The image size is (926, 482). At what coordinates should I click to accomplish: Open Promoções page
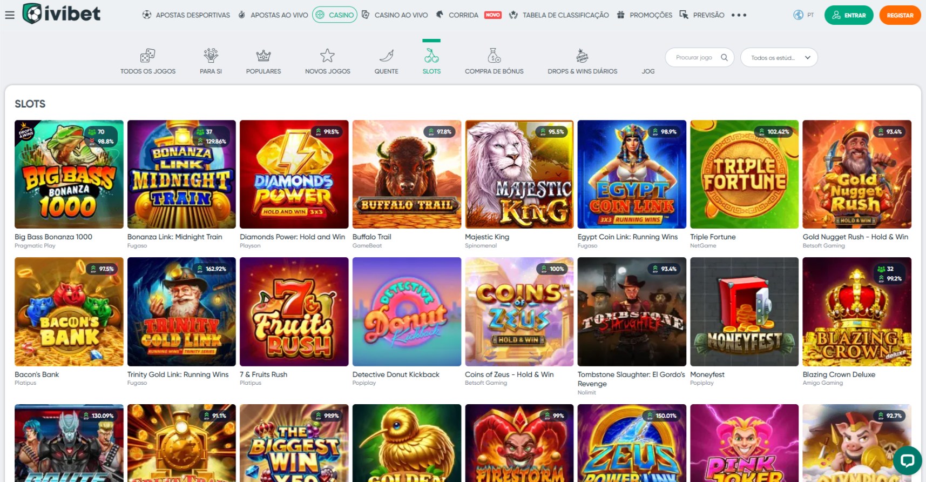pos(645,15)
